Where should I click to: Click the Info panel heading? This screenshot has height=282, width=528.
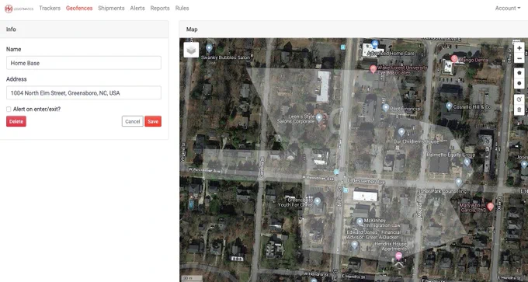coord(11,30)
